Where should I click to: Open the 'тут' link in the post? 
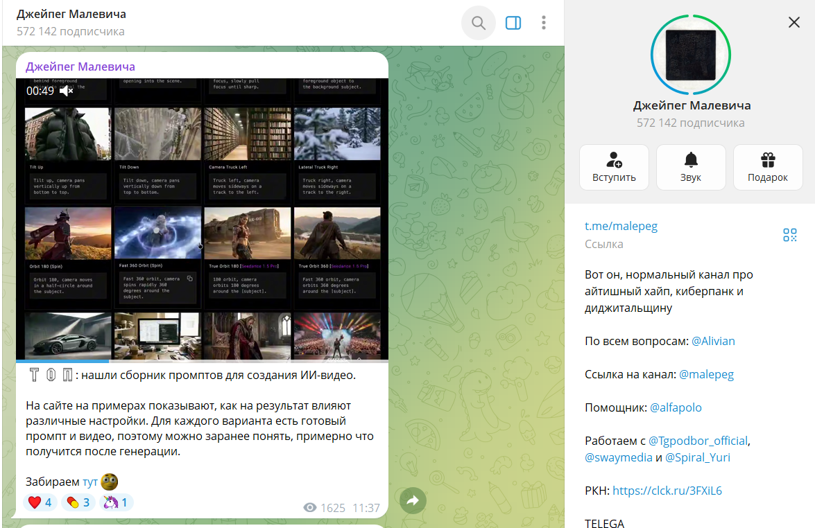point(90,482)
